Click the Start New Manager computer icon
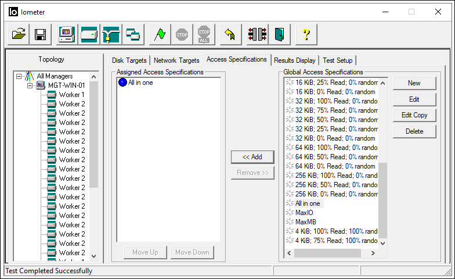The height and width of the screenshot is (279, 455). [x=67, y=34]
